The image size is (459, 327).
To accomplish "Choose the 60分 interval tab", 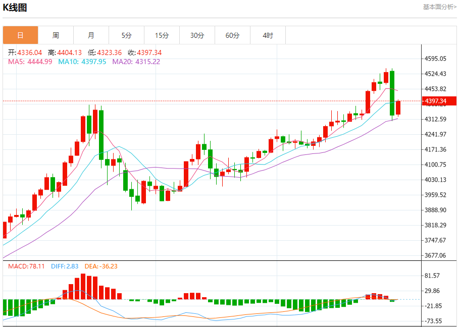I will (x=232, y=35).
